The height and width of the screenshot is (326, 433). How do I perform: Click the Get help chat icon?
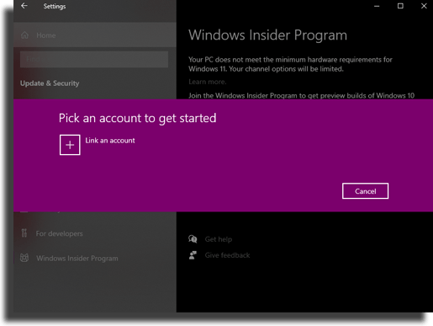[x=193, y=239]
